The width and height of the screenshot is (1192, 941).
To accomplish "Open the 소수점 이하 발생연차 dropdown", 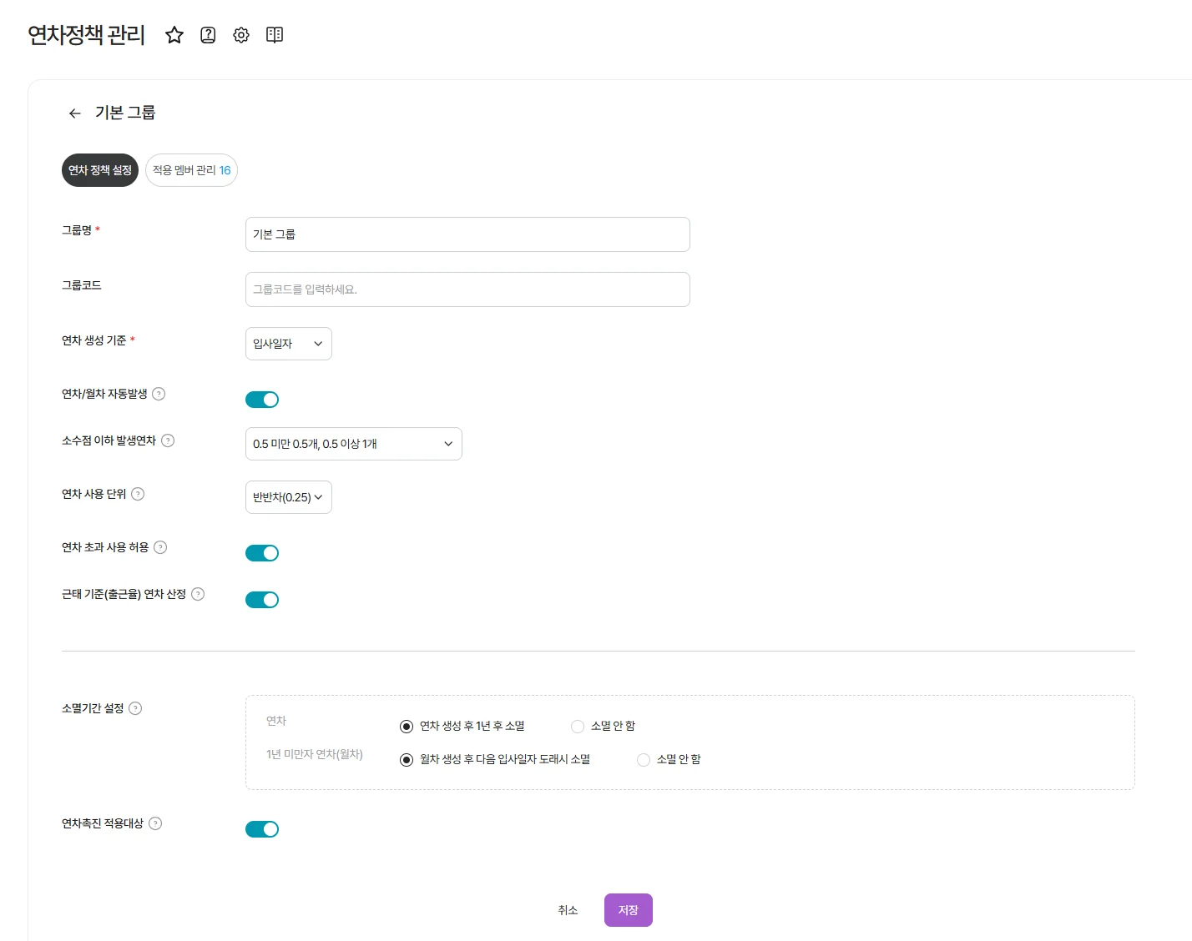I will [353, 443].
